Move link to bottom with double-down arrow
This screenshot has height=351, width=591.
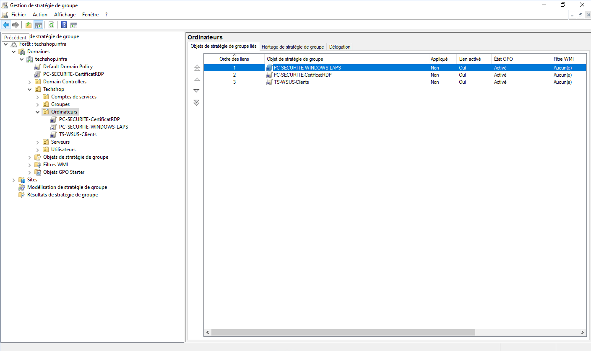tap(197, 103)
